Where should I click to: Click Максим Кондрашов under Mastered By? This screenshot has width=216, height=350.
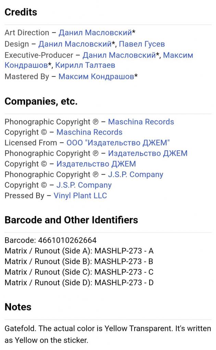(96, 77)
